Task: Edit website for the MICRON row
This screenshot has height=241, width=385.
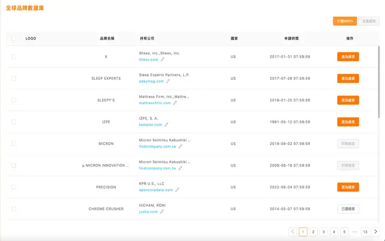Action: [180, 147]
